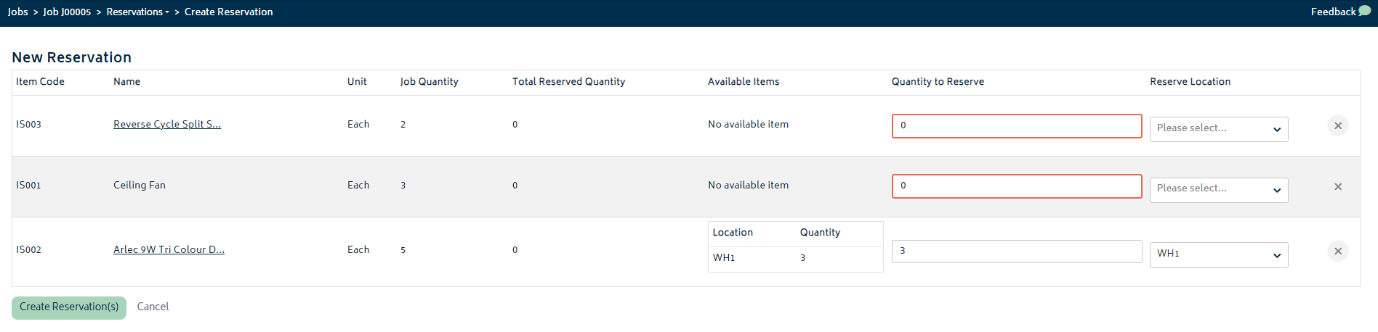This screenshot has height=332, width=1378.
Task: Open Arlec 9W Tri Colour D... item link
Action: pos(169,249)
